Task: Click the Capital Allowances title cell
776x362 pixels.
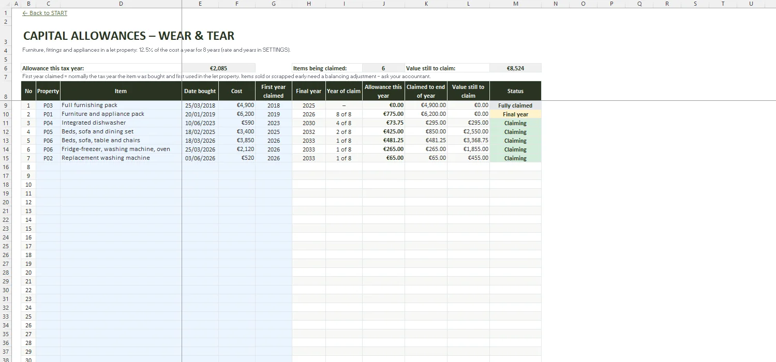Action: [129, 36]
